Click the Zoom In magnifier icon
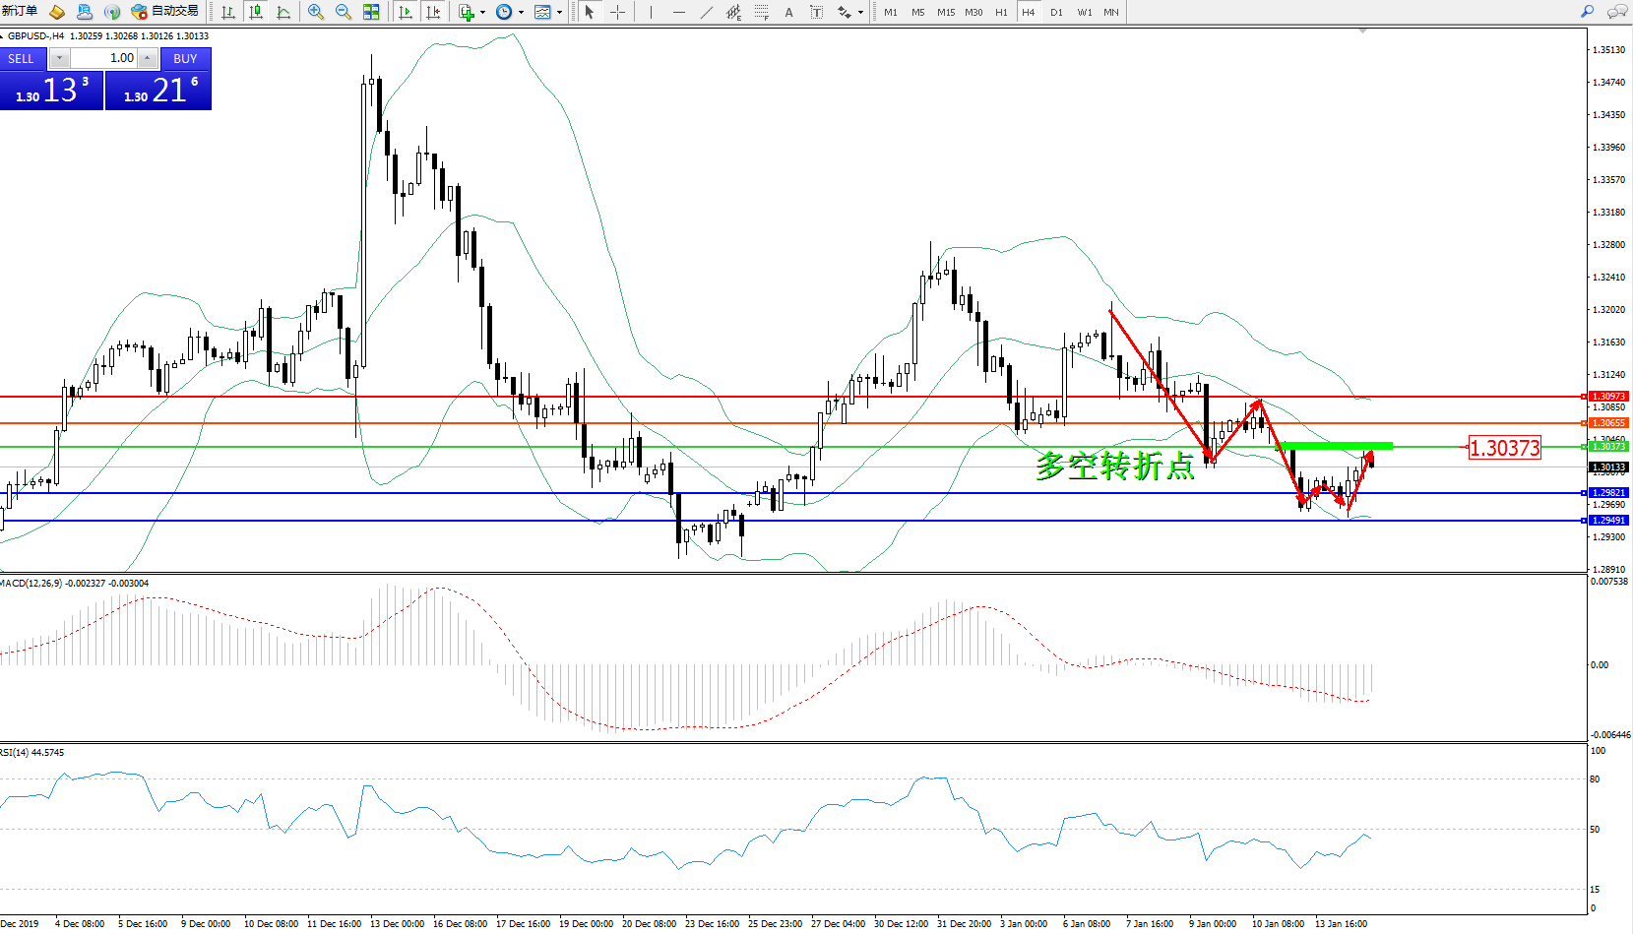Image resolution: width=1633 pixels, height=934 pixels. (316, 12)
